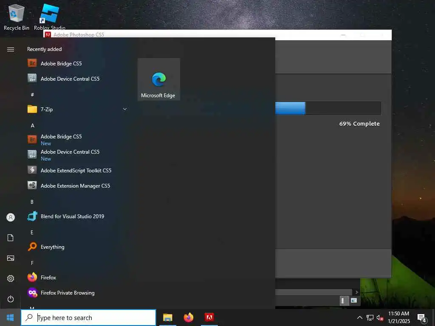This screenshot has width=435, height=326.
Task: Open Adobe ExtendScript Toolkit CS5
Action: tap(78, 170)
